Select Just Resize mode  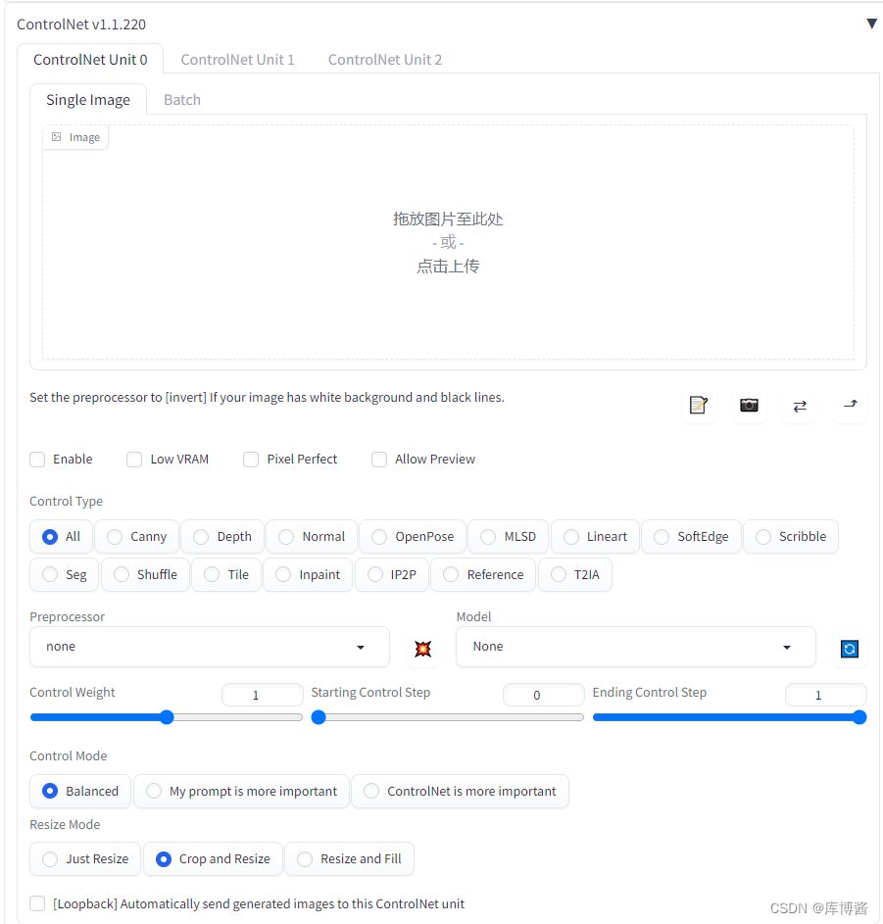click(85, 858)
